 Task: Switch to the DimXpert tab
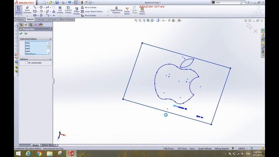pos(52,19)
